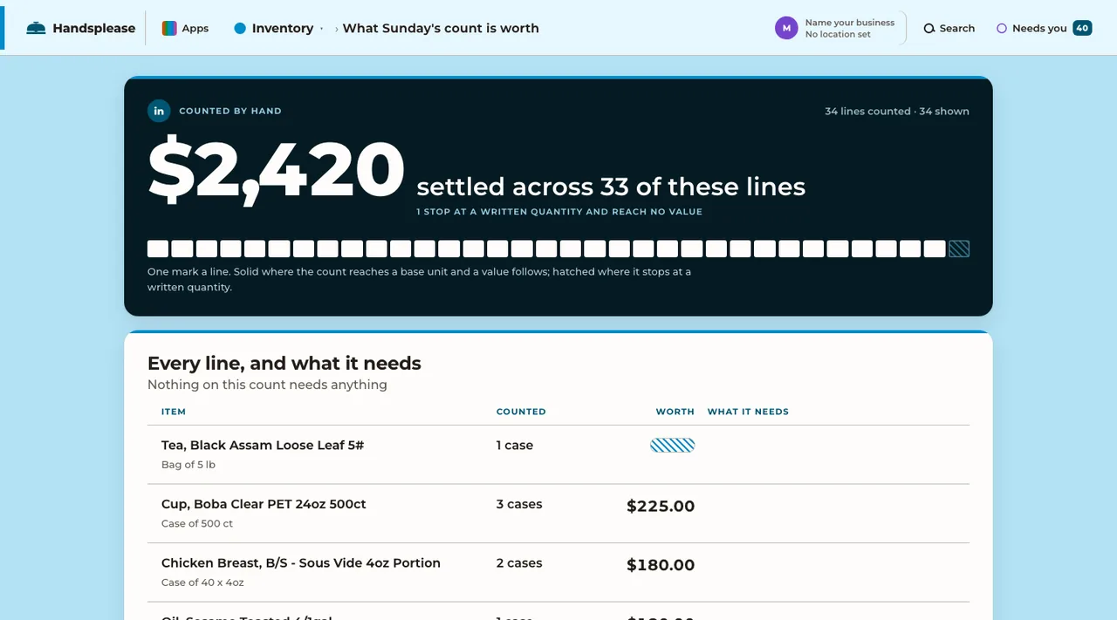Select 'Chicken Breast, B/S - Sous Vide' item

point(301,563)
